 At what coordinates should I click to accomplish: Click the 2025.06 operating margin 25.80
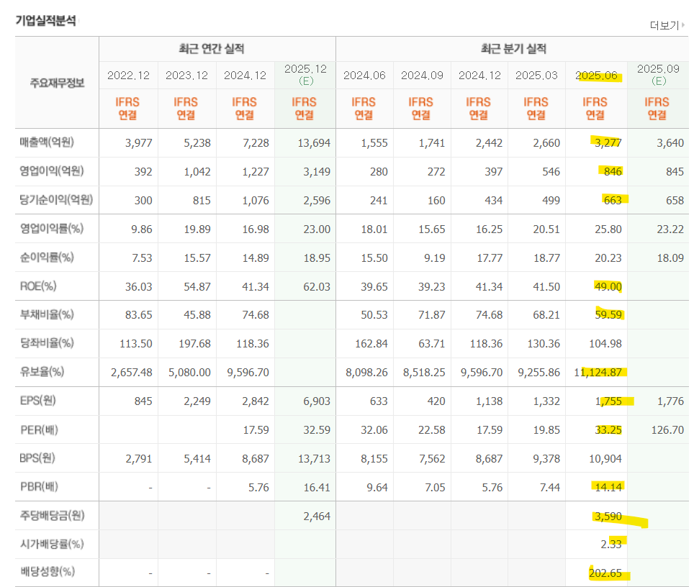(x=608, y=229)
